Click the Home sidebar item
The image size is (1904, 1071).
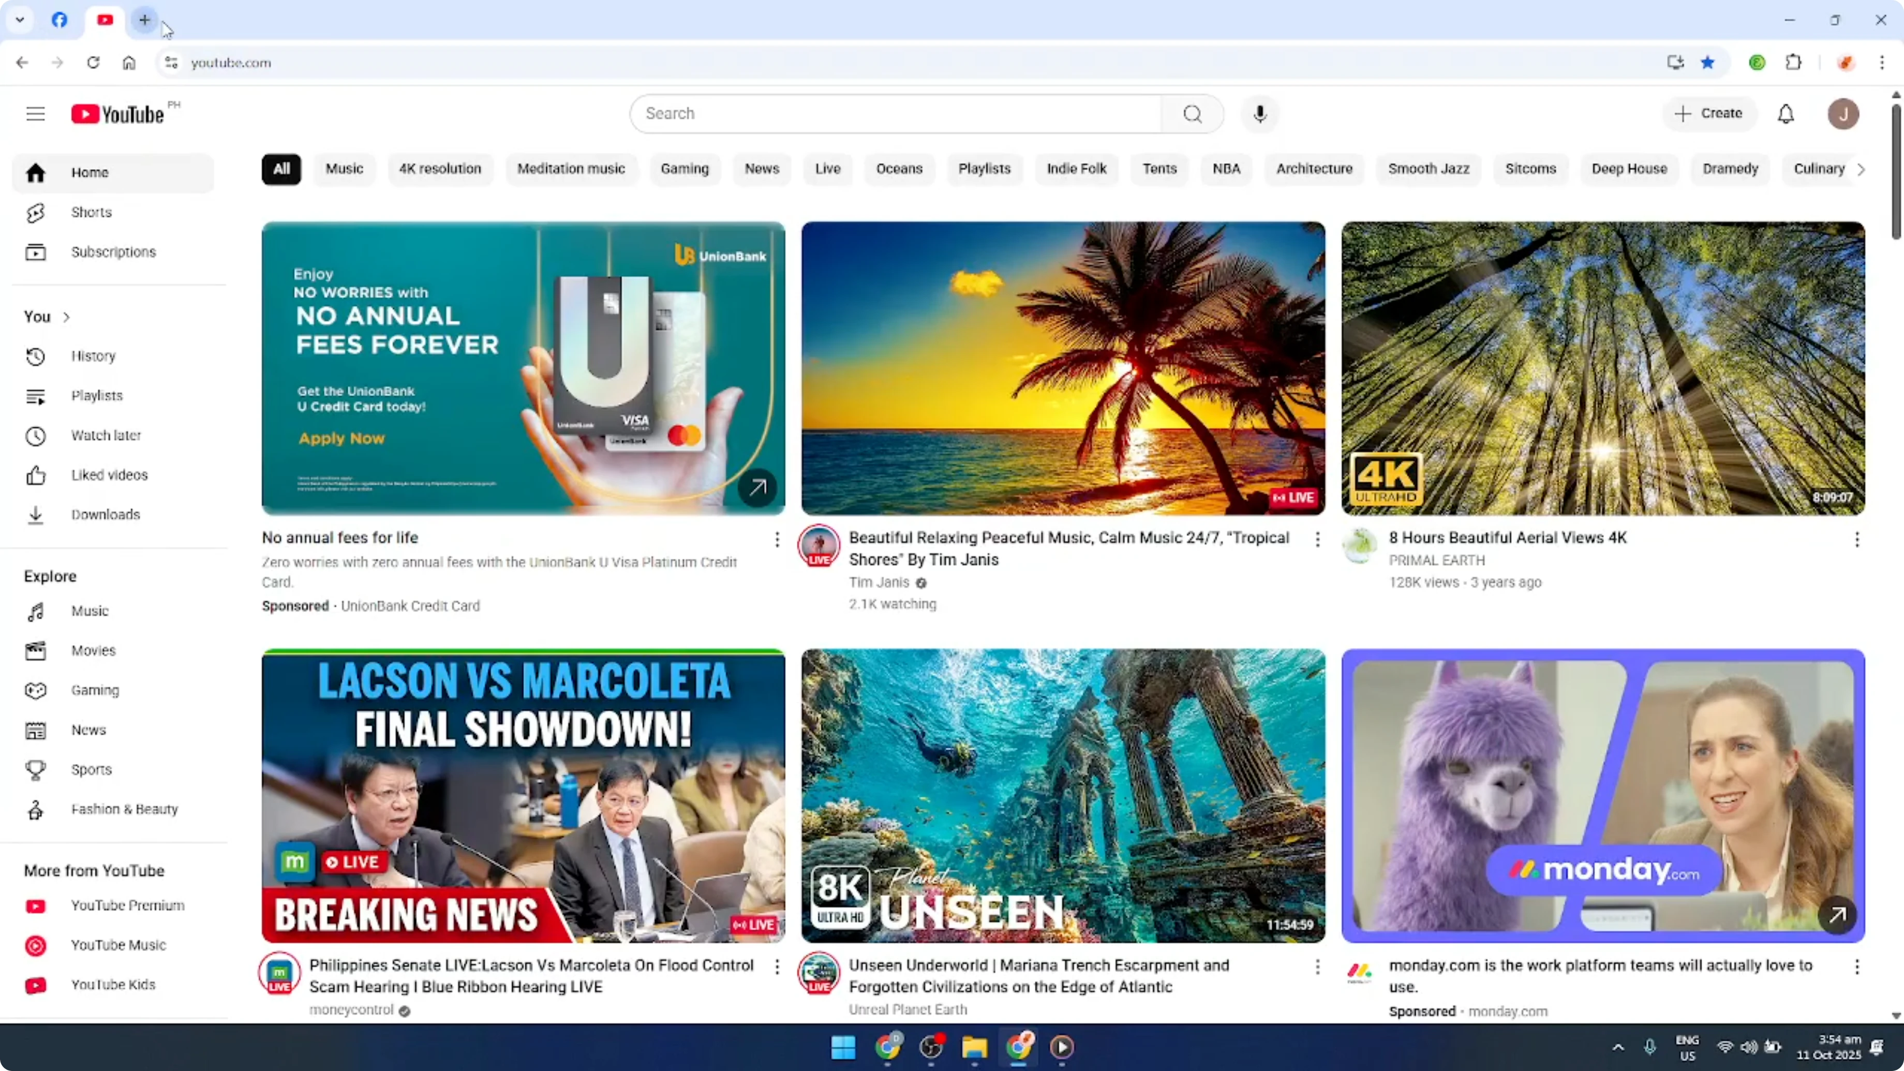tap(113, 173)
